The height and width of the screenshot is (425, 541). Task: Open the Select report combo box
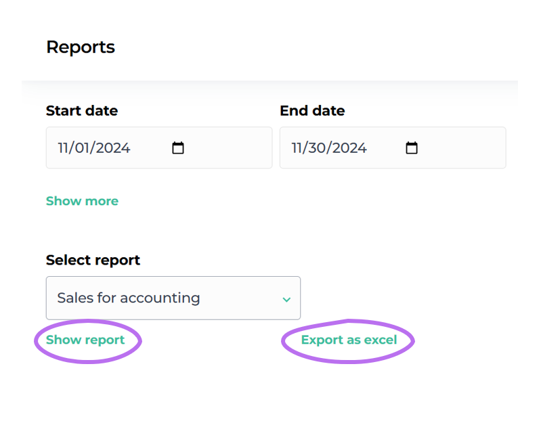173,298
